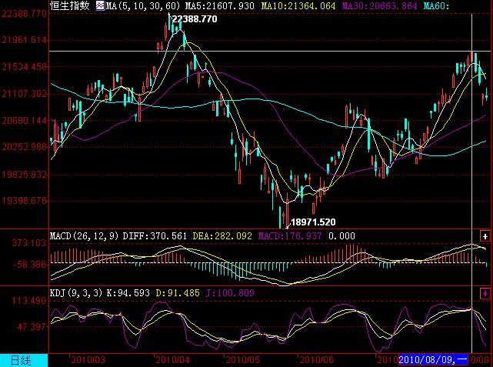Expand the KDJ panel plus button

tap(485, 293)
